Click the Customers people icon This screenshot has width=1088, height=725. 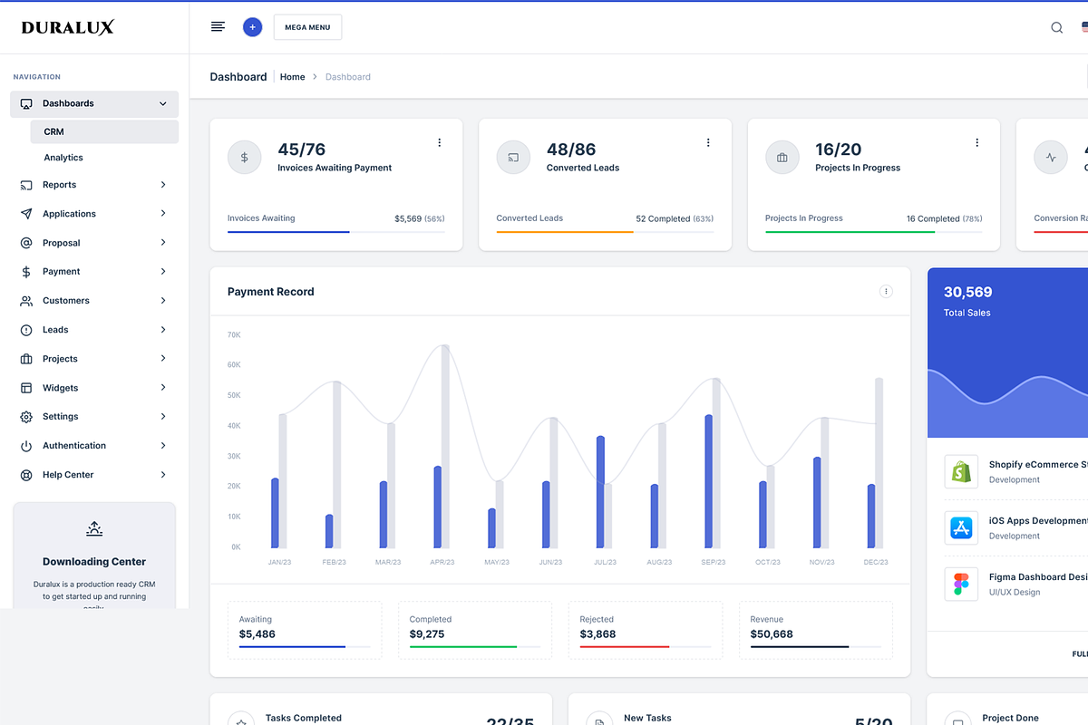(x=25, y=301)
